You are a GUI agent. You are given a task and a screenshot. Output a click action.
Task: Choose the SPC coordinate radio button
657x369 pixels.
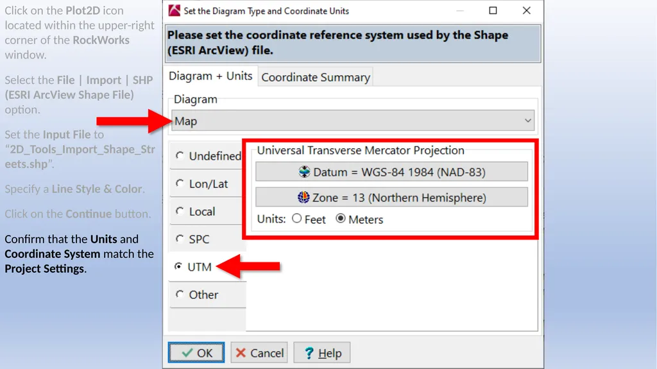pyautogui.click(x=180, y=239)
